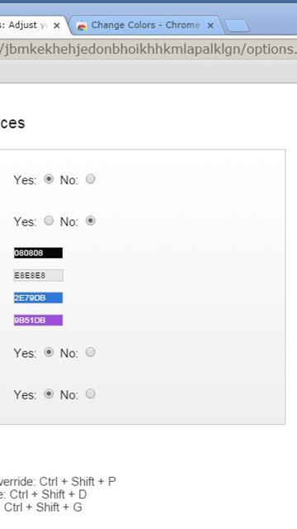Select Yes in the first radio row

tap(49, 179)
